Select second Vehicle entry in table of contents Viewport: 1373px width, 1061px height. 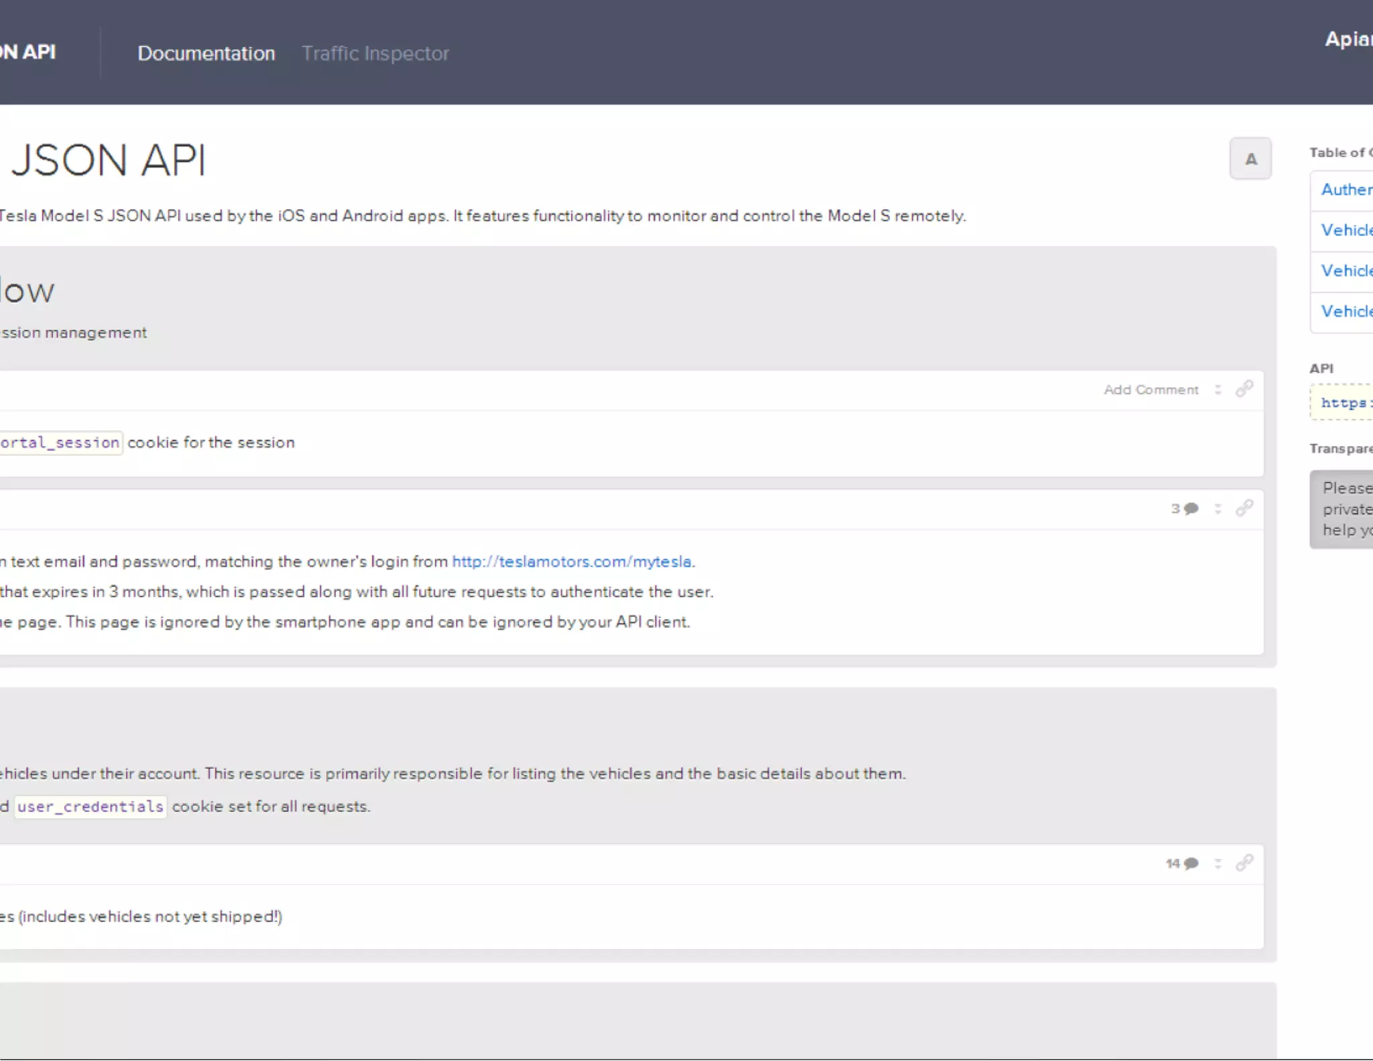tap(1346, 271)
